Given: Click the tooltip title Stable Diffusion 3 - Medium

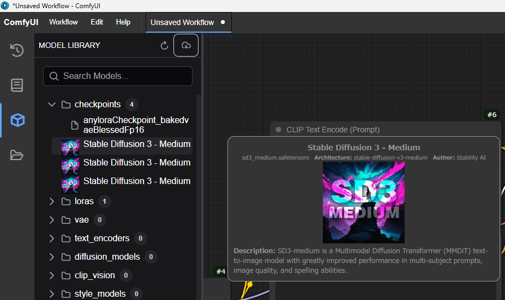Looking at the screenshot, I should (364, 148).
